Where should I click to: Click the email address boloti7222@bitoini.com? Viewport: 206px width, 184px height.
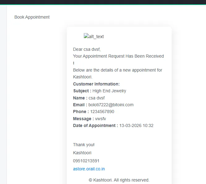(111, 105)
